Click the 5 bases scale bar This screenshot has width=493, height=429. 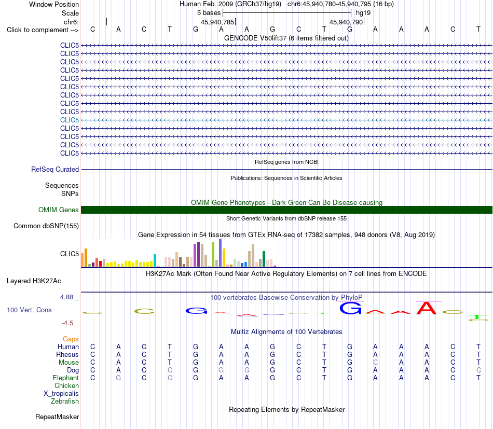287,13
